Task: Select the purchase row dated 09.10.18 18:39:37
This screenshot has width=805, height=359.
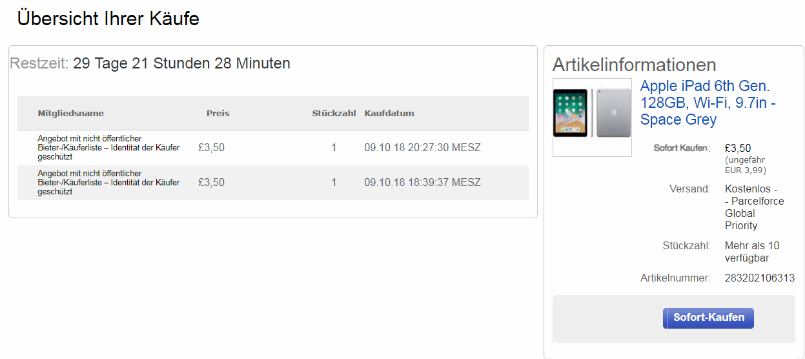Action: pos(273,183)
